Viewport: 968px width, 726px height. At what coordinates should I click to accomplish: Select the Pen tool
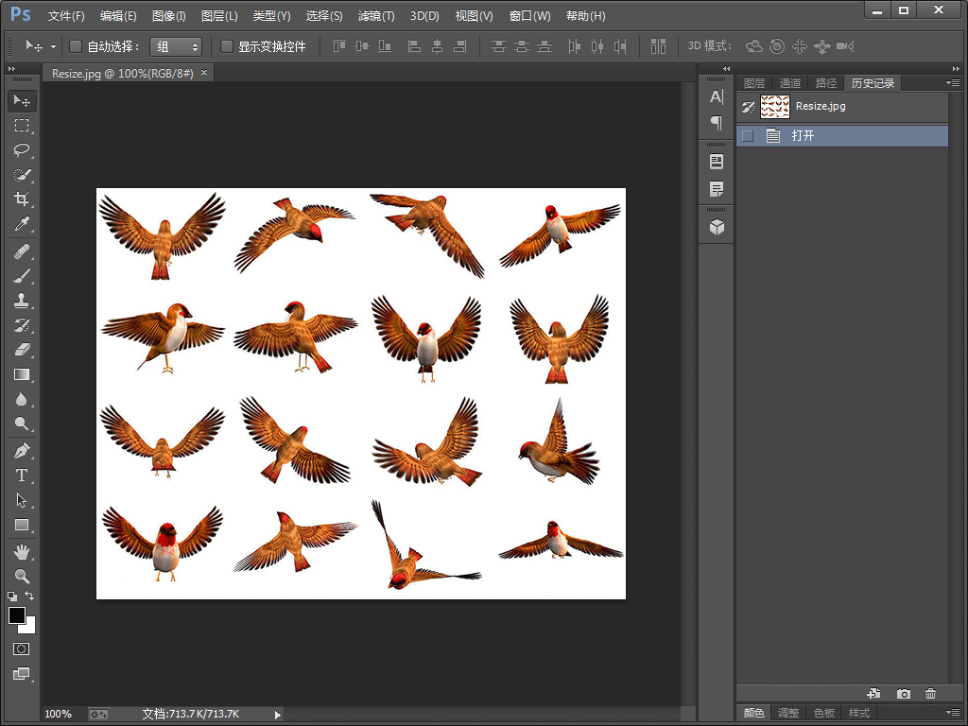pyautogui.click(x=22, y=451)
